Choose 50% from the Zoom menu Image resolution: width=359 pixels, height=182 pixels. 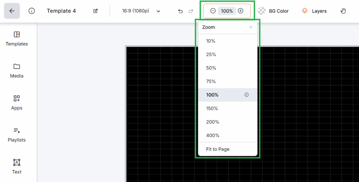click(x=211, y=68)
